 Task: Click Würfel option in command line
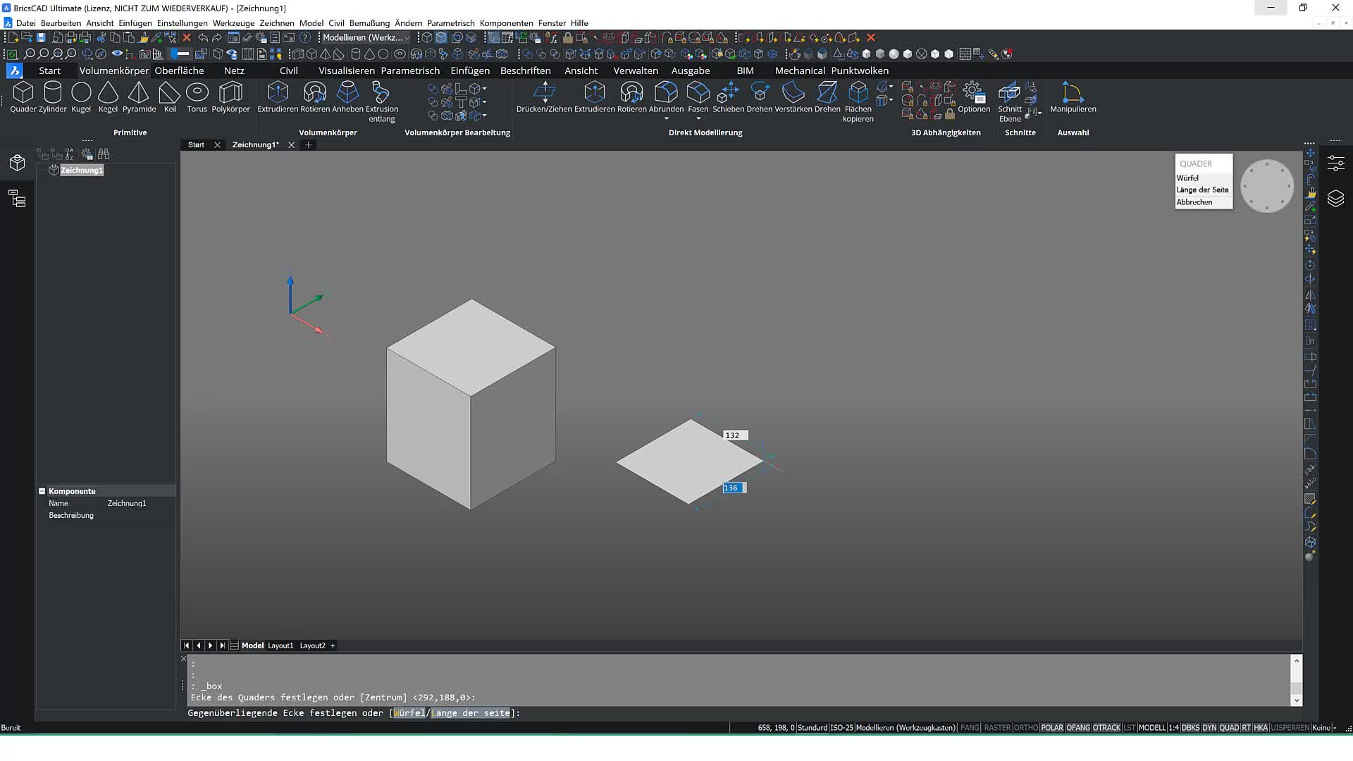(x=409, y=713)
